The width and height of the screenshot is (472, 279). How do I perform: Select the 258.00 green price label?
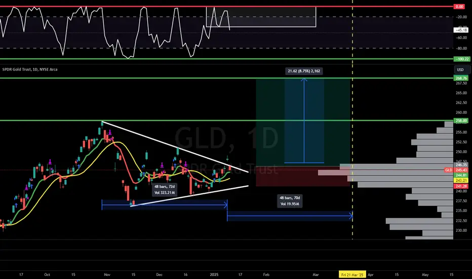tap(461, 121)
